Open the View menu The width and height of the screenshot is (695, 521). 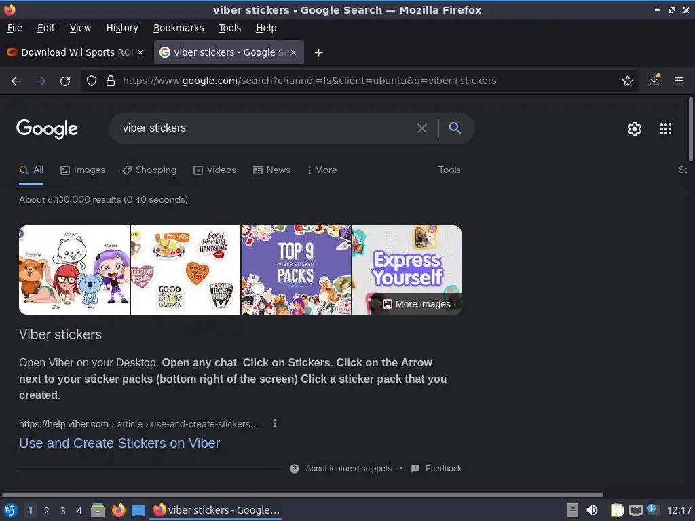(x=80, y=28)
